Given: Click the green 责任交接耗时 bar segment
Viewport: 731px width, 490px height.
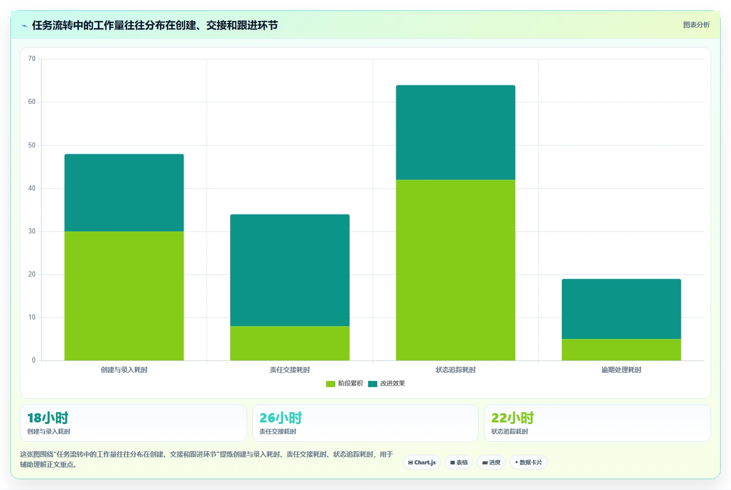Looking at the screenshot, I should 290,343.
